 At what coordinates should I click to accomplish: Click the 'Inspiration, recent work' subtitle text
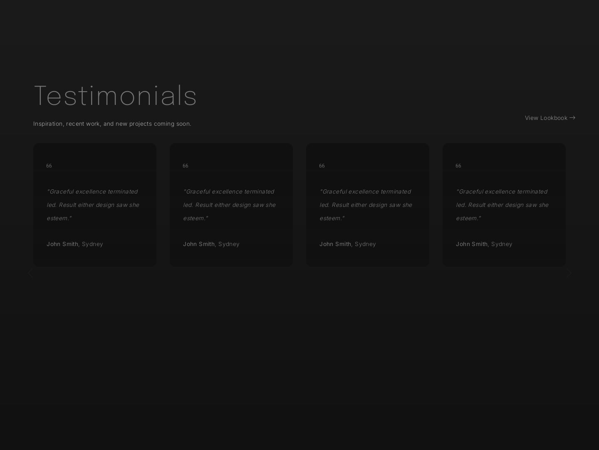click(x=112, y=124)
